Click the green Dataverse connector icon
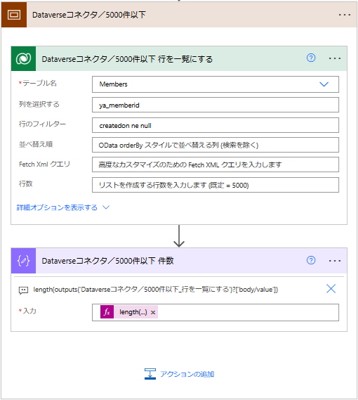358x400 pixels. [x=23, y=58]
